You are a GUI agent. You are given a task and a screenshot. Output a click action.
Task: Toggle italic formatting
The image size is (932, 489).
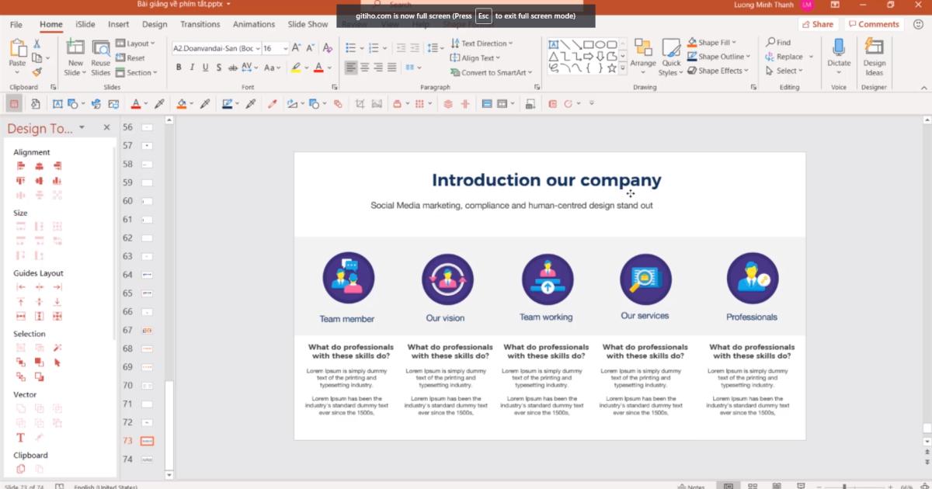tap(193, 68)
